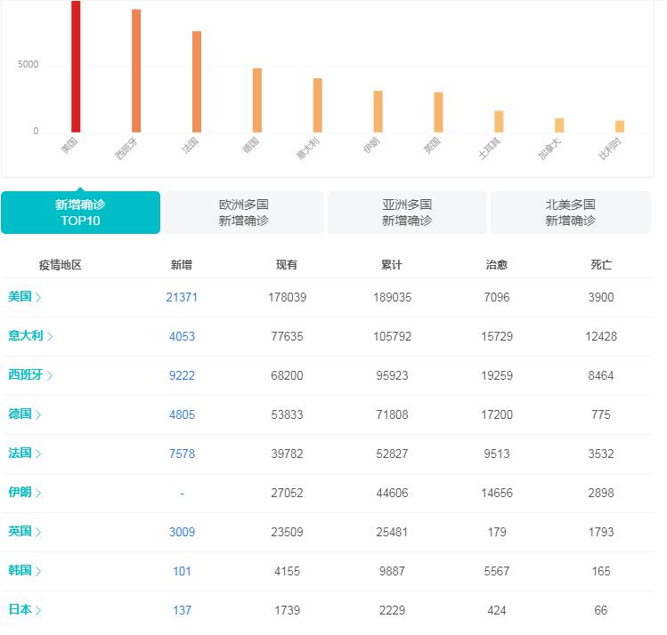This screenshot has width=667, height=635.
Task: Click the 死亡 column header
Action: point(601,265)
